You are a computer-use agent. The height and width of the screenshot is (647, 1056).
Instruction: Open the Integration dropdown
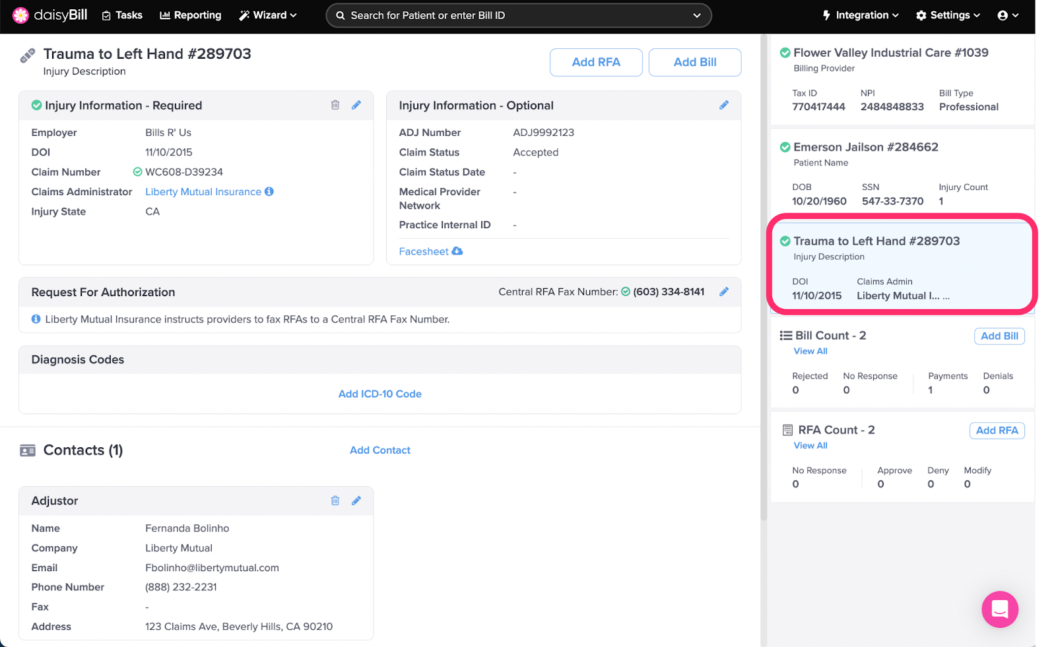pos(861,15)
